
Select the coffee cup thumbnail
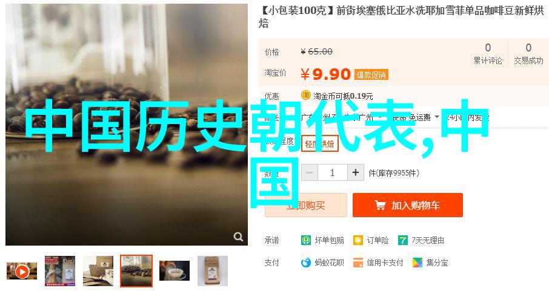coord(175,270)
